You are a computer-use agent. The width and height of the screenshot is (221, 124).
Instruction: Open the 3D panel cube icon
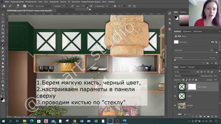[170, 29]
